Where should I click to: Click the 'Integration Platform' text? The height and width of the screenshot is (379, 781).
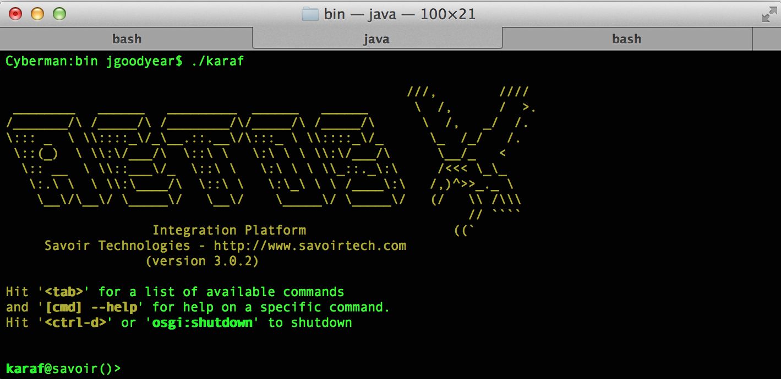click(229, 230)
